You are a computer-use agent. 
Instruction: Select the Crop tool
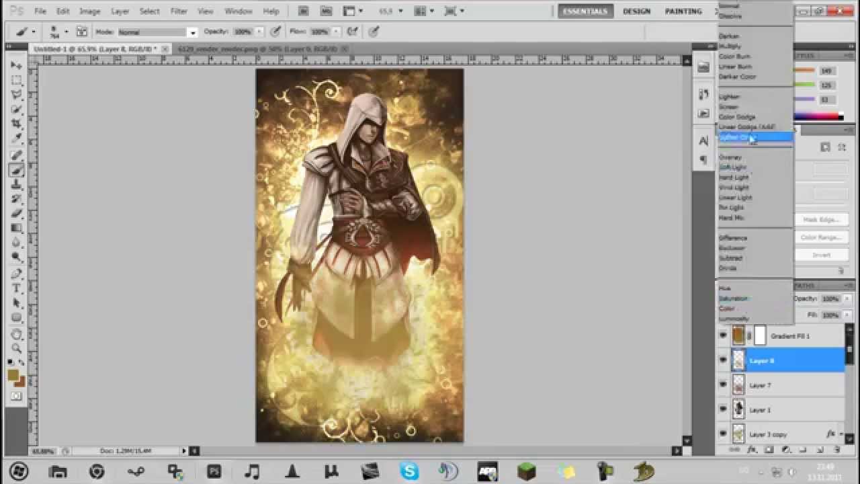[x=17, y=124]
